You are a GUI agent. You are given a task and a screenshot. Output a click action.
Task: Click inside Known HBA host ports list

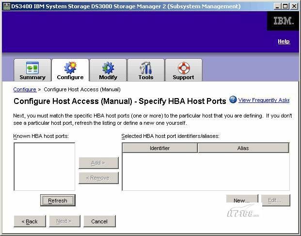(44, 167)
